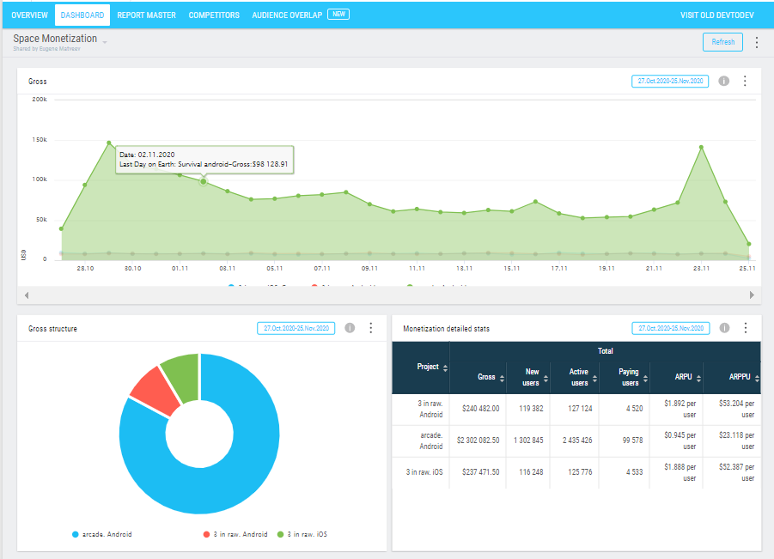Image resolution: width=774 pixels, height=559 pixels.
Task: Expand Space Monetization dashboard dropdown
Action: tap(105, 42)
